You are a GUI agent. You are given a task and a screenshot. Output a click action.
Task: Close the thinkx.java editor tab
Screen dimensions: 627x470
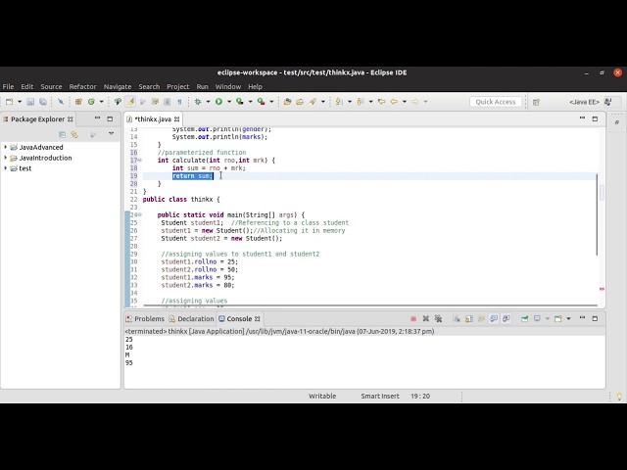pyautogui.click(x=176, y=119)
